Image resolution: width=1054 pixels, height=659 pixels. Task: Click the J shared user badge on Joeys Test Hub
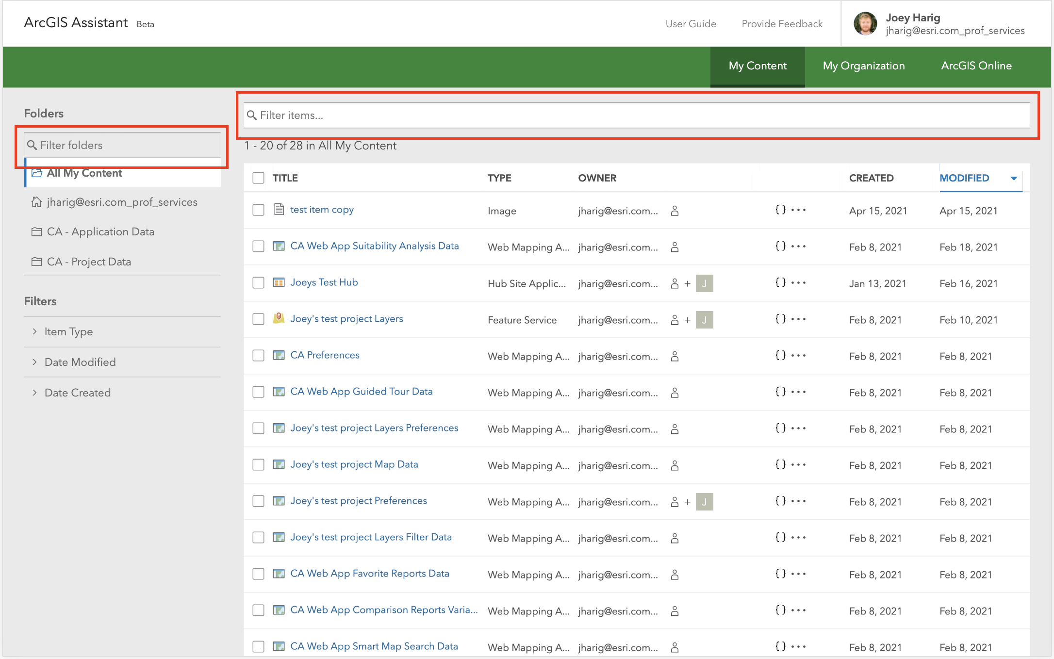704,283
